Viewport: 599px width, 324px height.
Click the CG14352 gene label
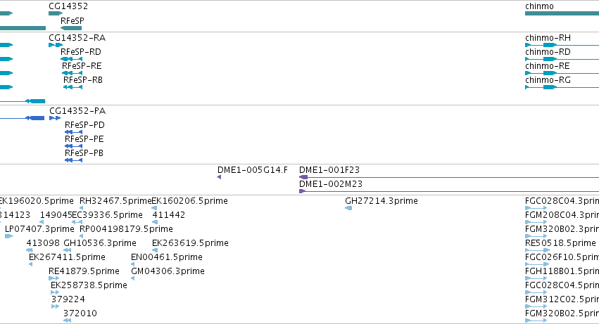click(x=68, y=6)
